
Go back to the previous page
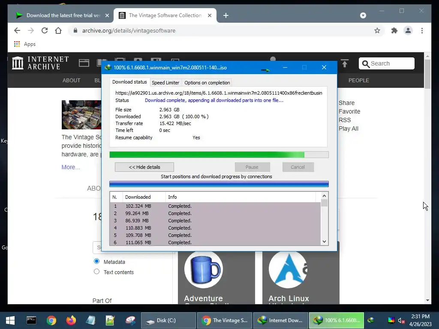click(x=17, y=30)
